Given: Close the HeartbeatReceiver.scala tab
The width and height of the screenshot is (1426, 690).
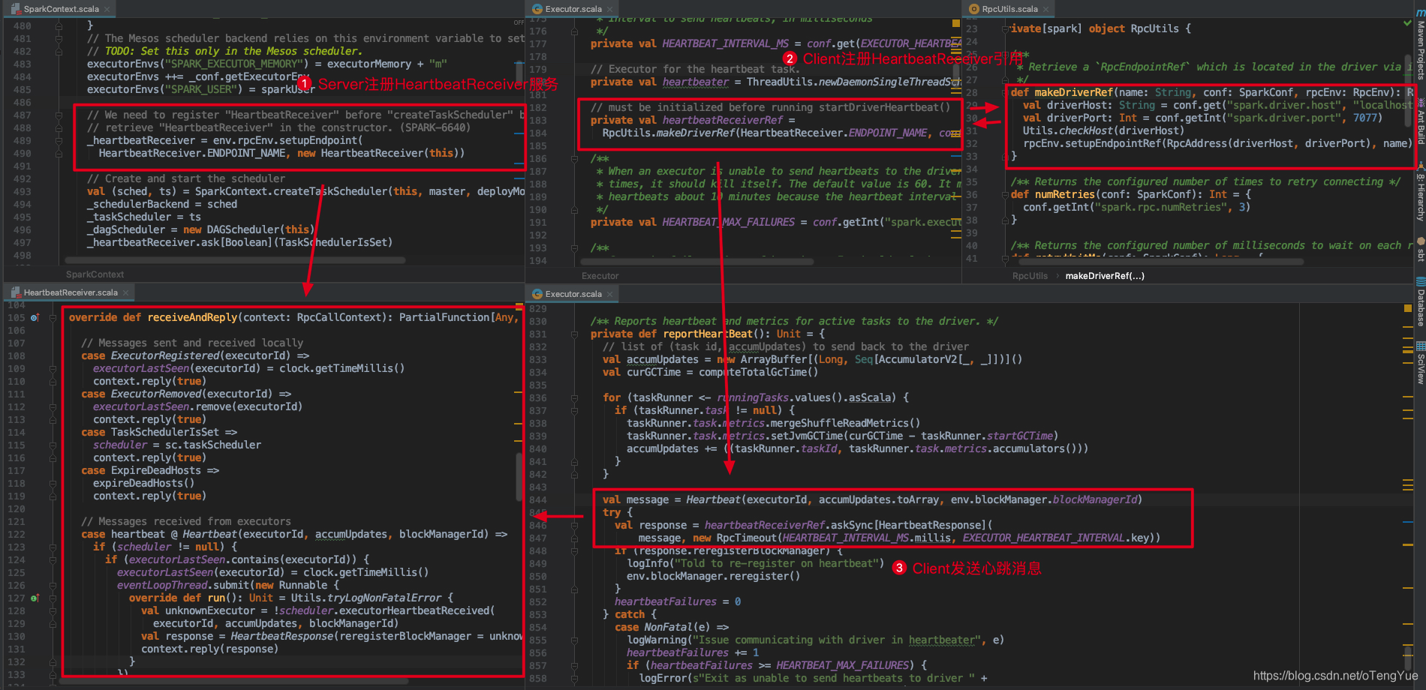Looking at the screenshot, I should [126, 293].
